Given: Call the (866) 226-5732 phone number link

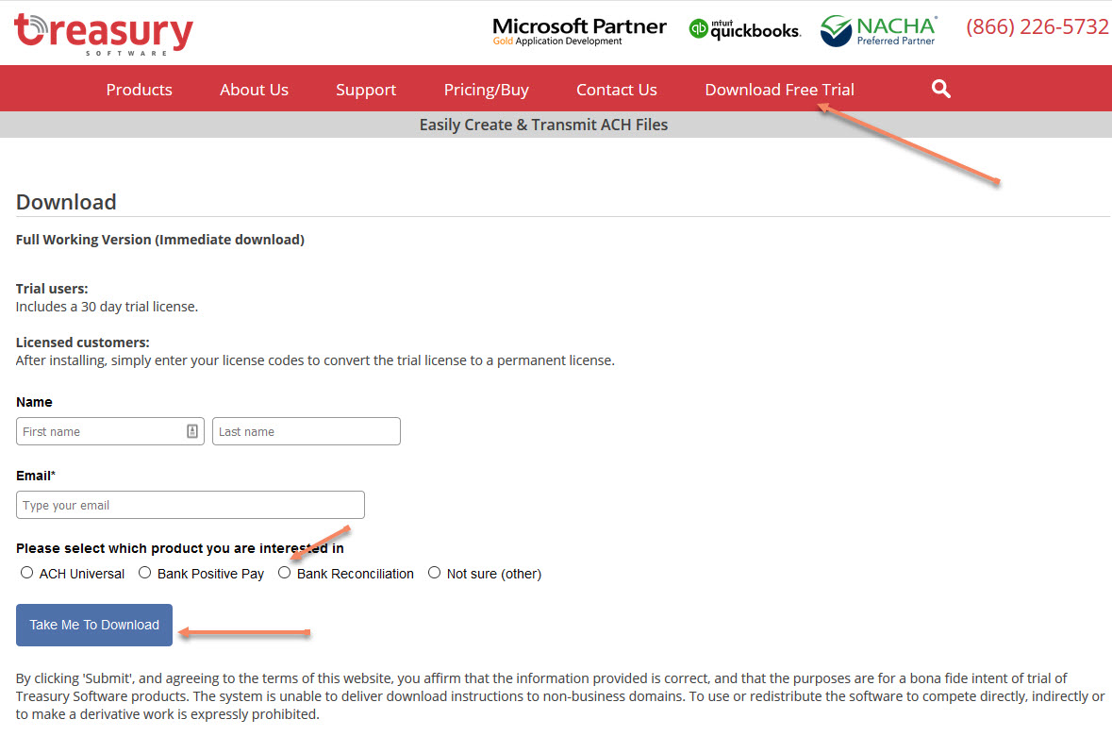Looking at the screenshot, I should pyautogui.click(x=1037, y=27).
